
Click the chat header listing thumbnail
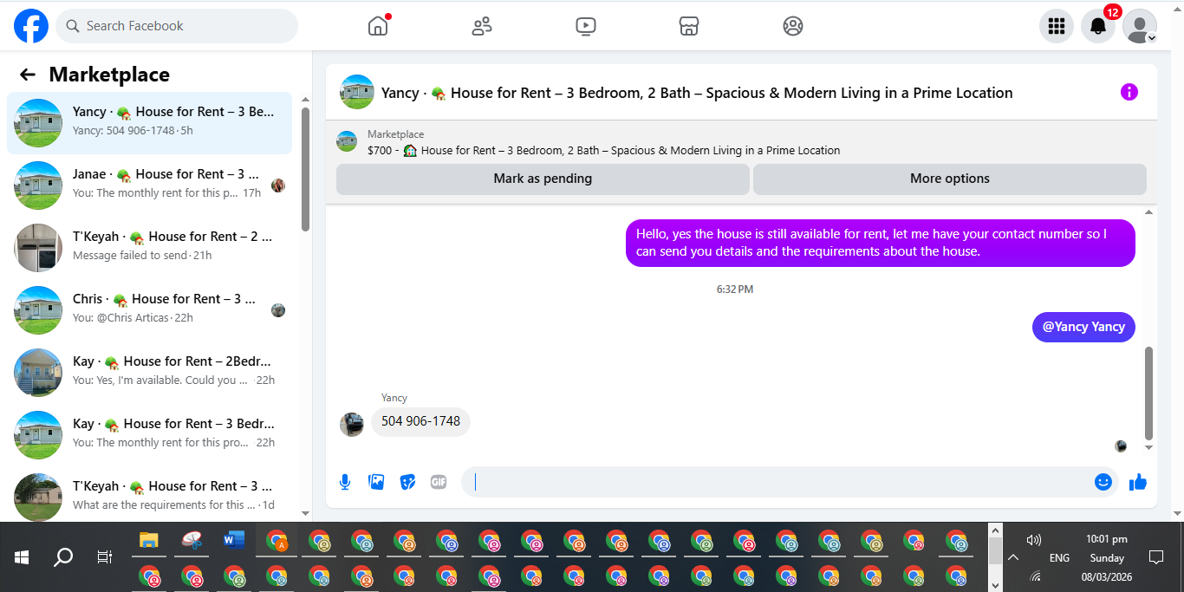tap(357, 92)
